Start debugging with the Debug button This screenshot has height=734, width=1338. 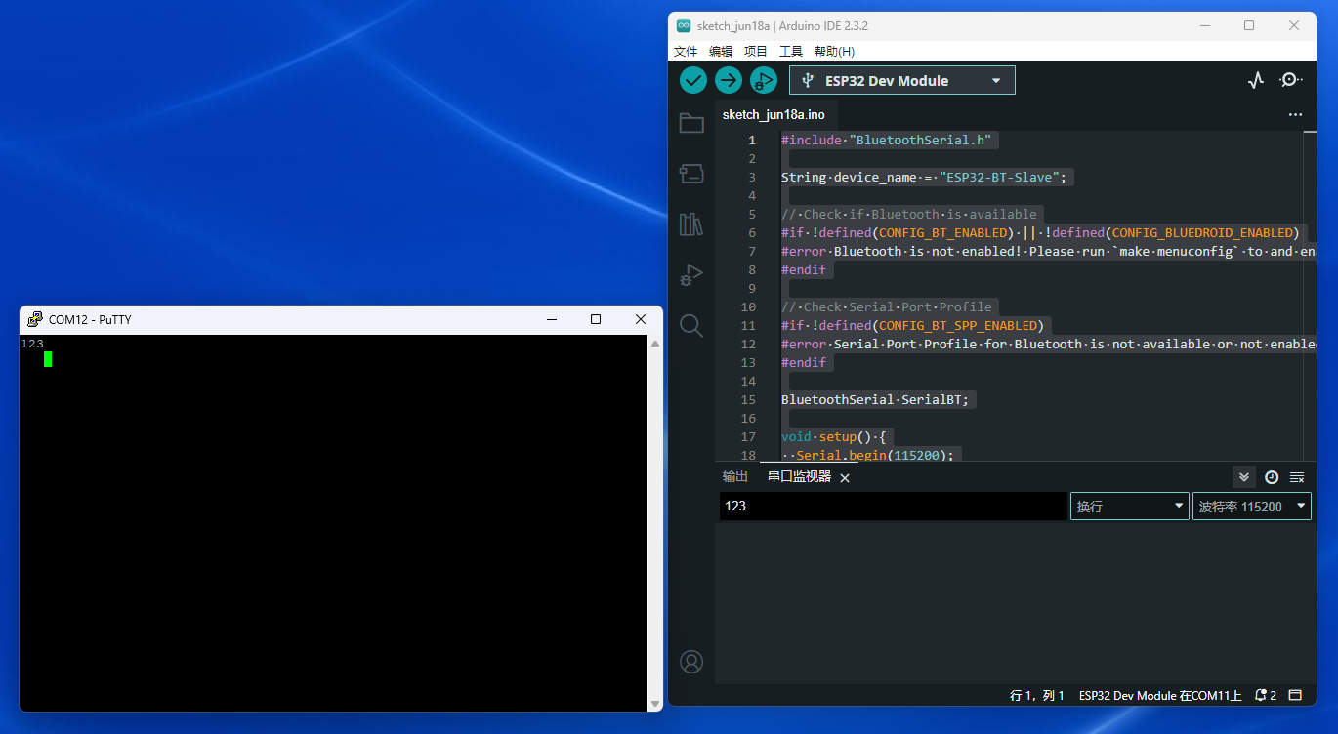[x=764, y=80]
